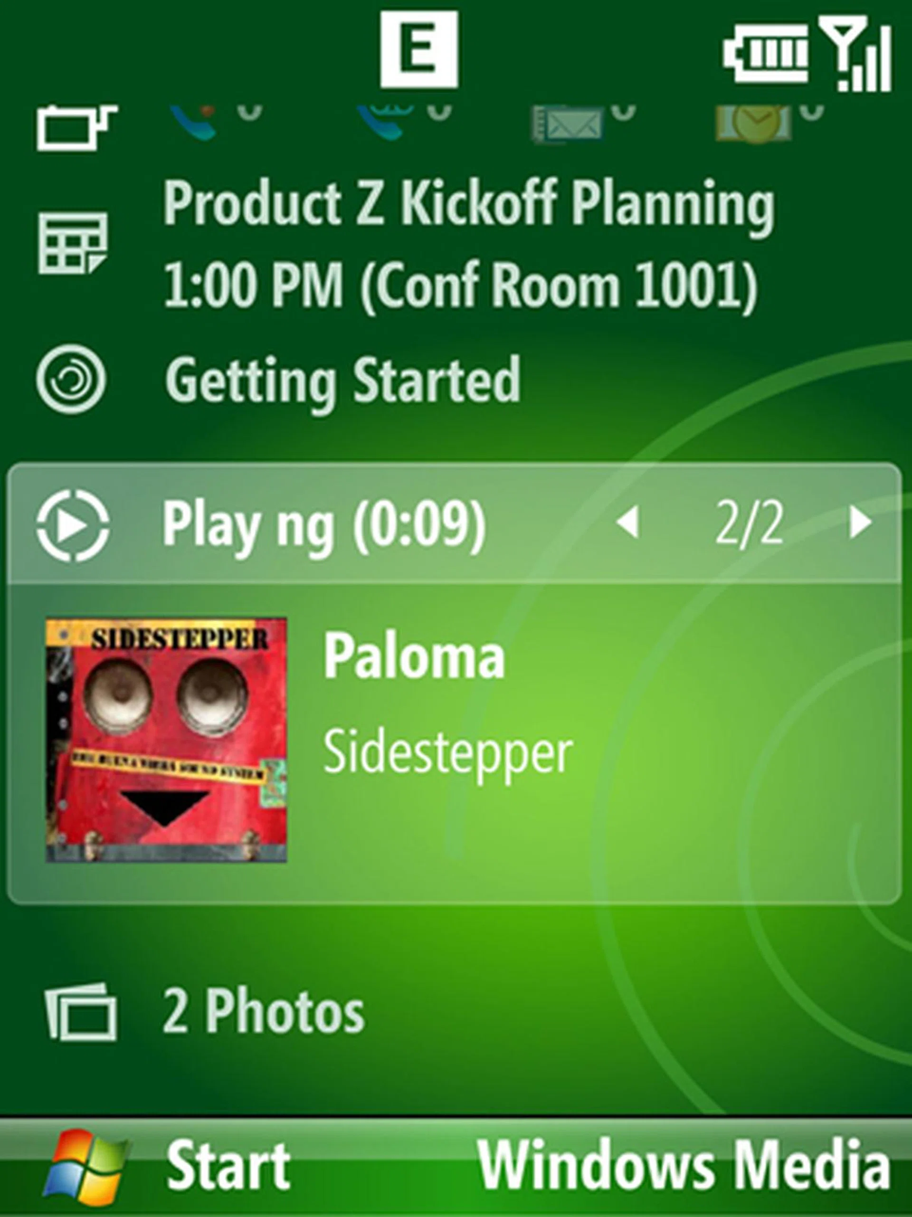Go to previous media item arrow
Image resolution: width=912 pixels, height=1217 pixels.
[627, 522]
